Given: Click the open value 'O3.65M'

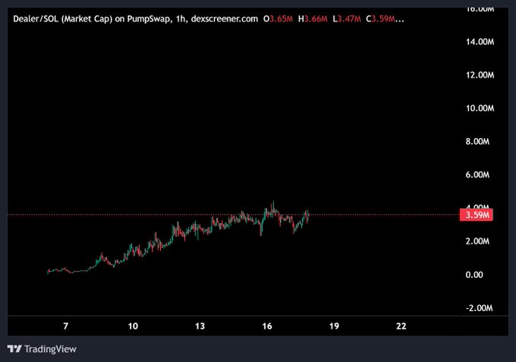Looking at the screenshot, I should (278, 19).
